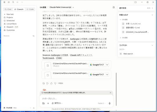Viewport: 157px width, 112px height.
Task: Click the Recents sort icon
Action: pos(33,36)
